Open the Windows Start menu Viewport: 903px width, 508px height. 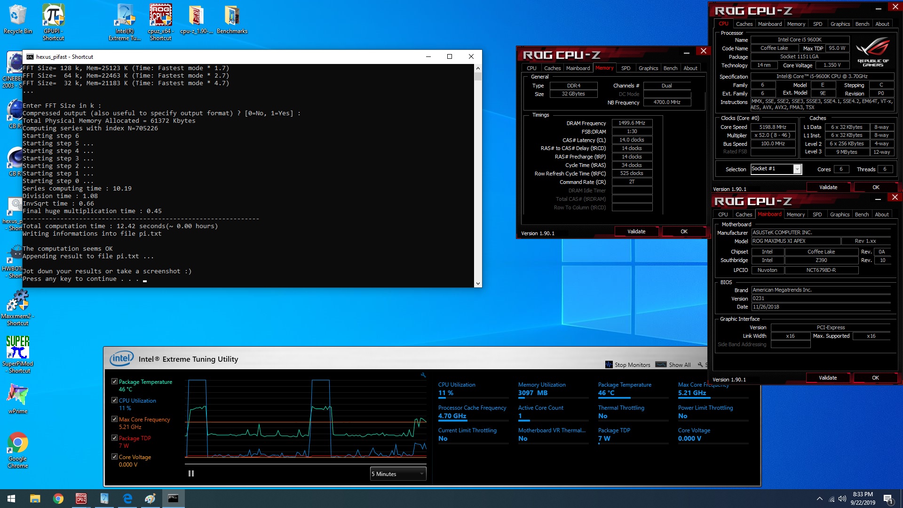coord(11,499)
